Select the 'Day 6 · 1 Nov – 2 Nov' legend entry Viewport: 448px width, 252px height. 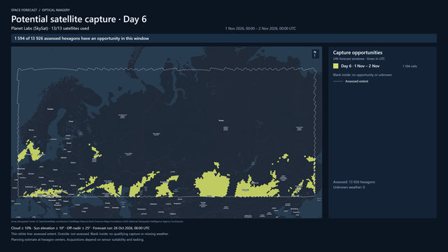click(360, 66)
